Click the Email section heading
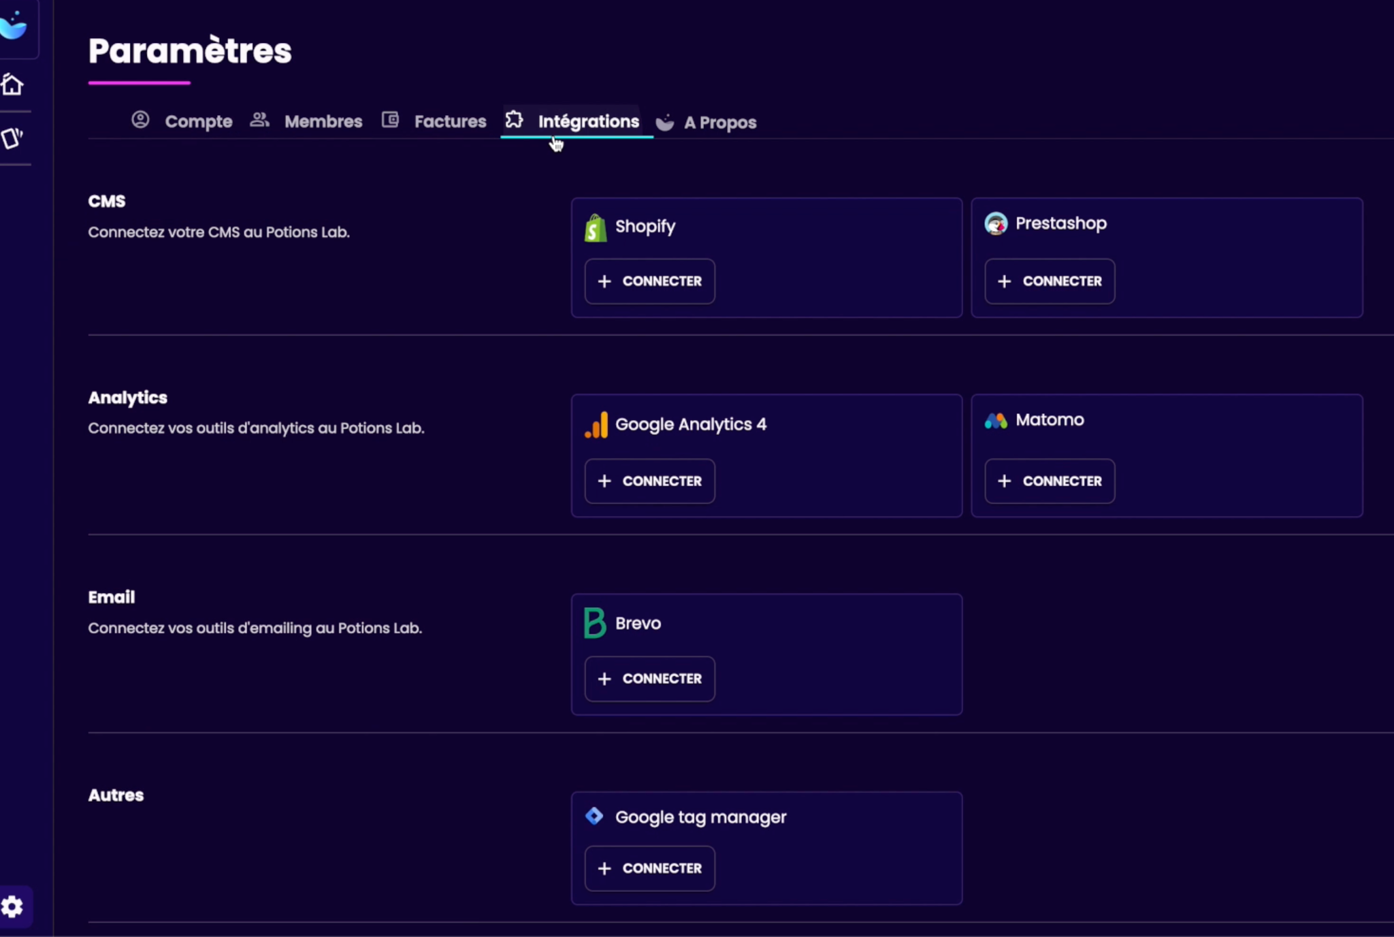This screenshot has height=937, width=1394. pos(112,597)
